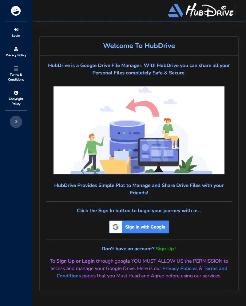Open the Privacy Policies link in notice
246x306 pixels.
pos(180,268)
